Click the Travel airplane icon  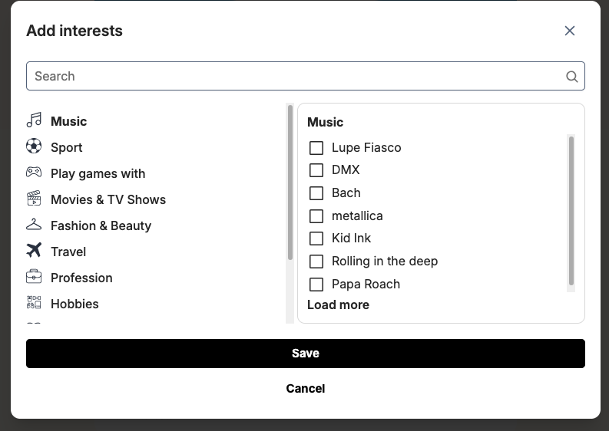[x=34, y=251]
